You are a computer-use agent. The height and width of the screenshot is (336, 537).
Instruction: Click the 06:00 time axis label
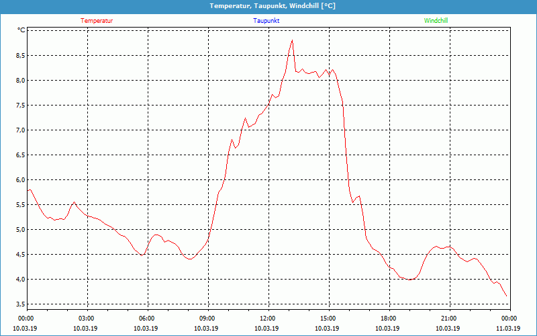[x=146, y=318]
